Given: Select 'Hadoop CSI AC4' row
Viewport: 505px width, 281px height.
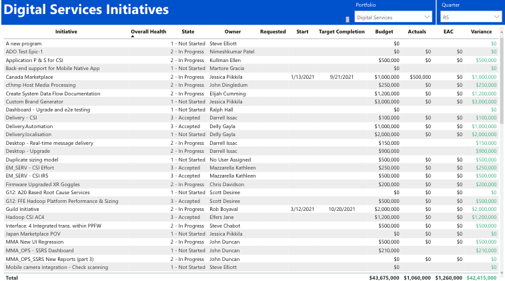Looking at the screenshot, I should (251, 217).
